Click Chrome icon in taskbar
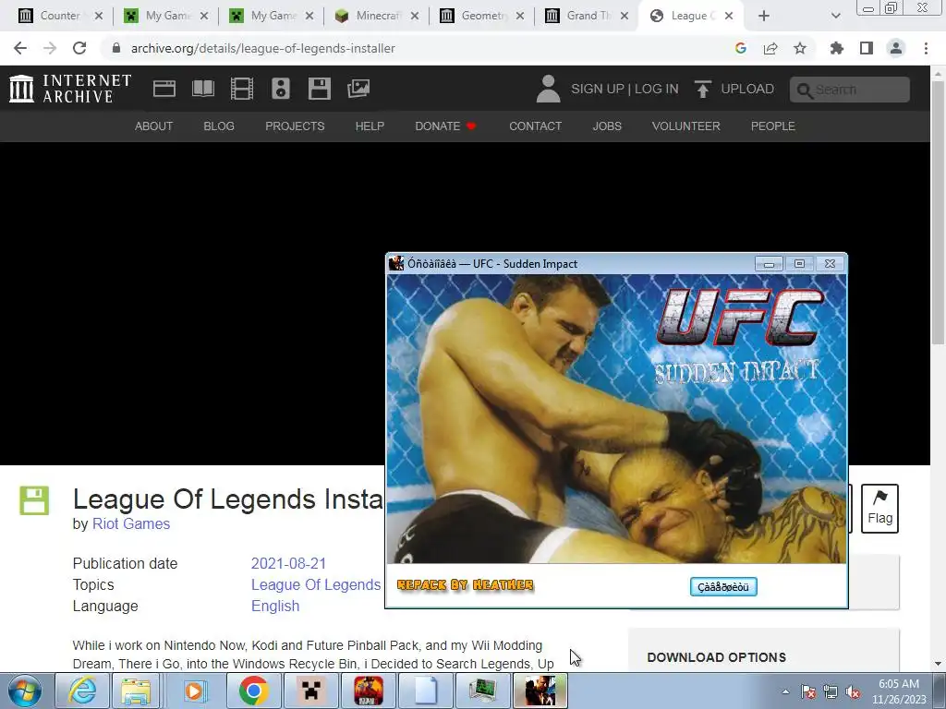Viewport: 946px width, 709px height. [x=253, y=691]
